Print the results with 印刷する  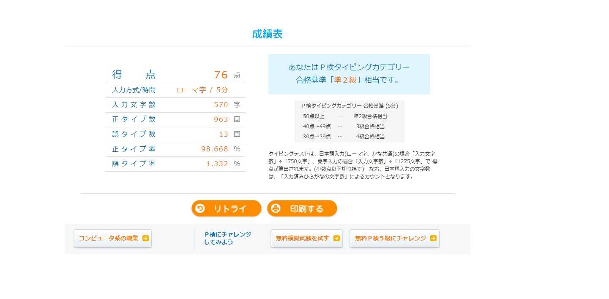(x=302, y=208)
